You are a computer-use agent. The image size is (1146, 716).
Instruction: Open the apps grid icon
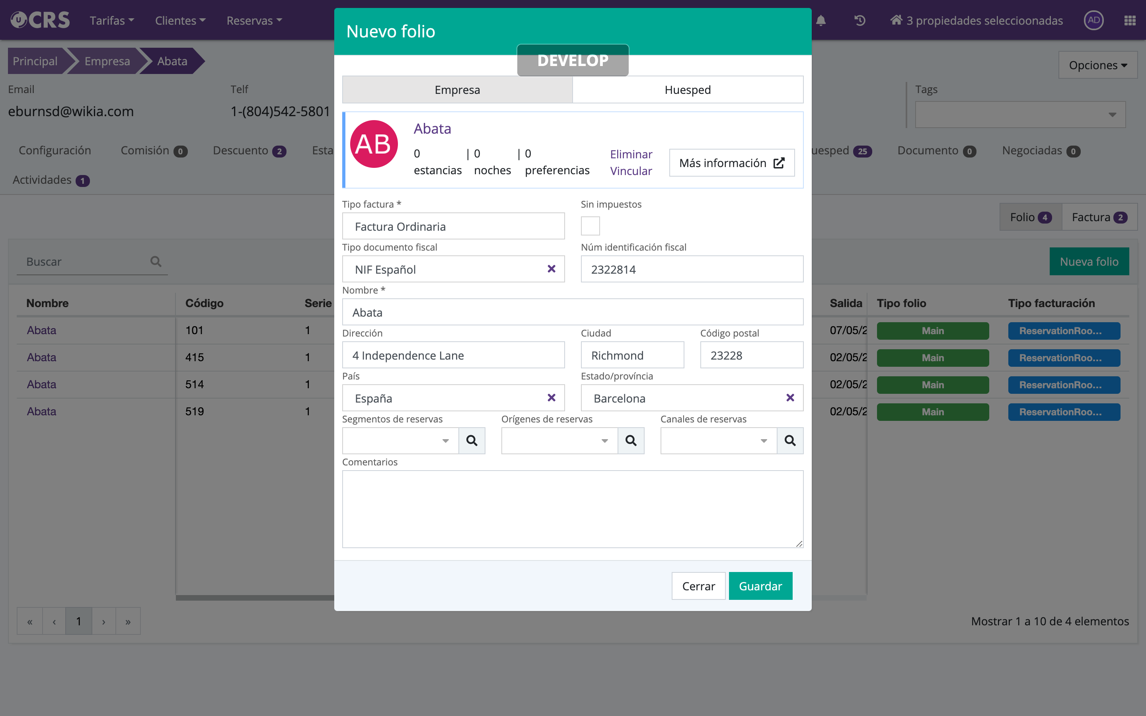tap(1129, 20)
